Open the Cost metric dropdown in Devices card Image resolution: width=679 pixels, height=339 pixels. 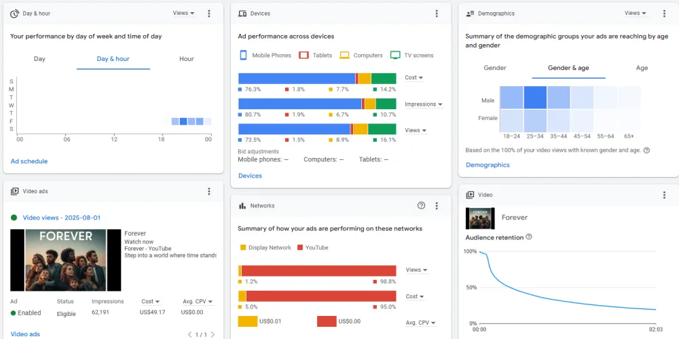(414, 78)
